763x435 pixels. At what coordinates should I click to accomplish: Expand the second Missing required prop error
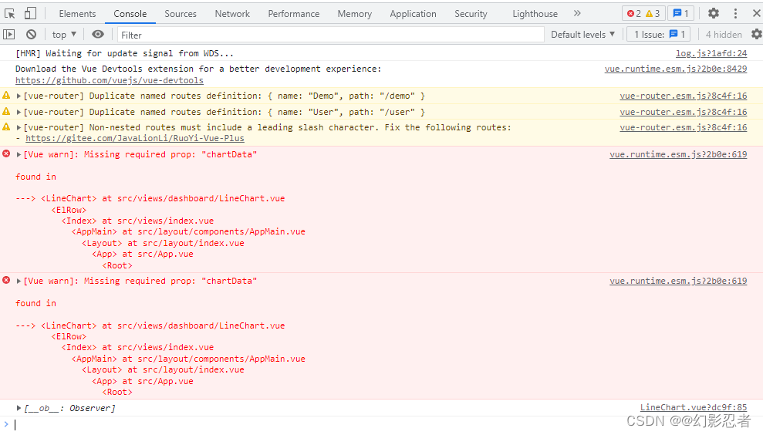tap(19, 281)
